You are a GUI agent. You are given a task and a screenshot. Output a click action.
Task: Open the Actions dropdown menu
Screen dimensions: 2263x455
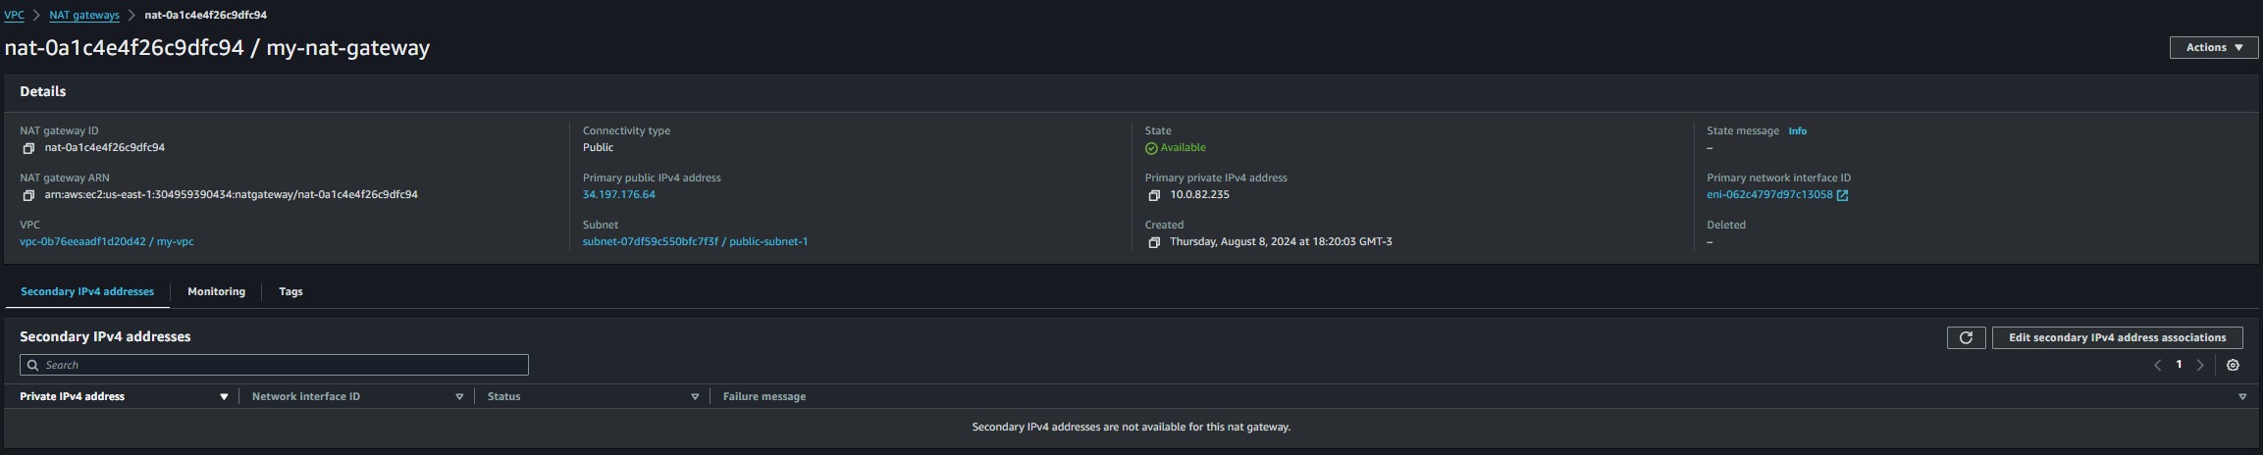pyautogui.click(x=2213, y=47)
